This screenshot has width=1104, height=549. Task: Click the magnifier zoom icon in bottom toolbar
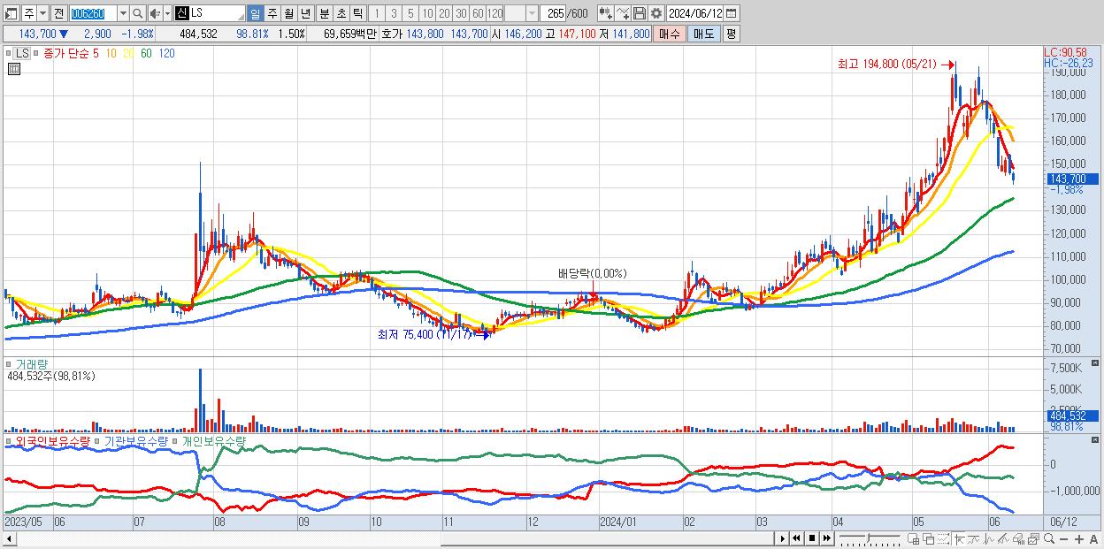1049,538
